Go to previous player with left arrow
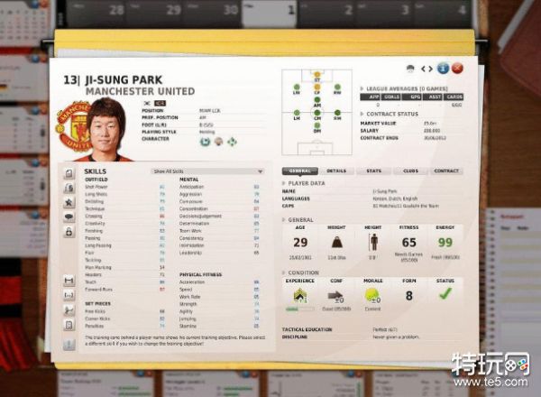Screen dimensions: 541x397 423,69
